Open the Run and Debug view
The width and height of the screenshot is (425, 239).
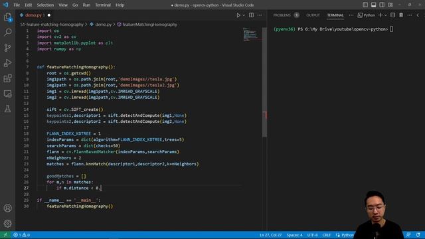pos(7,63)
